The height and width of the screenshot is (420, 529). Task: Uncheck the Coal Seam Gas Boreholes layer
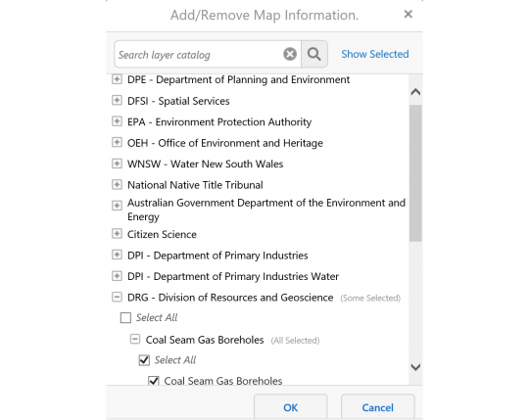[154, 381]
